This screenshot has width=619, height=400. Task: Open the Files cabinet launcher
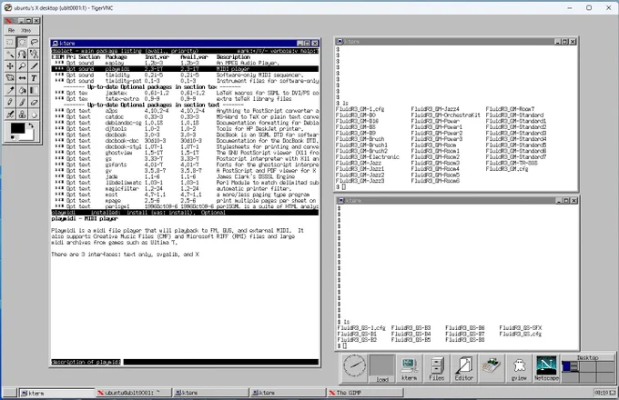point(436,368)
